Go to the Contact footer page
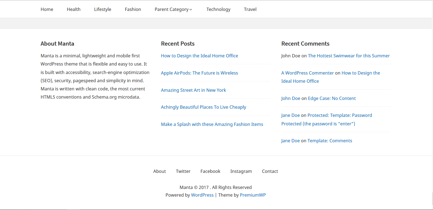The width and height of the screenshot is (433, 210). (x=270, y=171)
